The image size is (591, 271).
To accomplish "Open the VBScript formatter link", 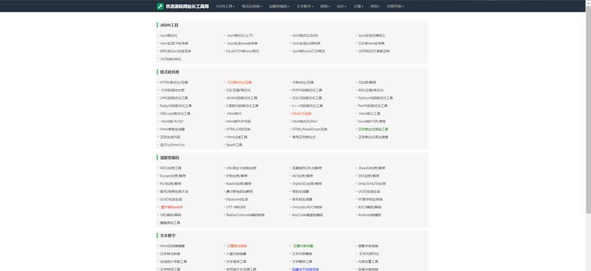I will [x=175, y=113].
